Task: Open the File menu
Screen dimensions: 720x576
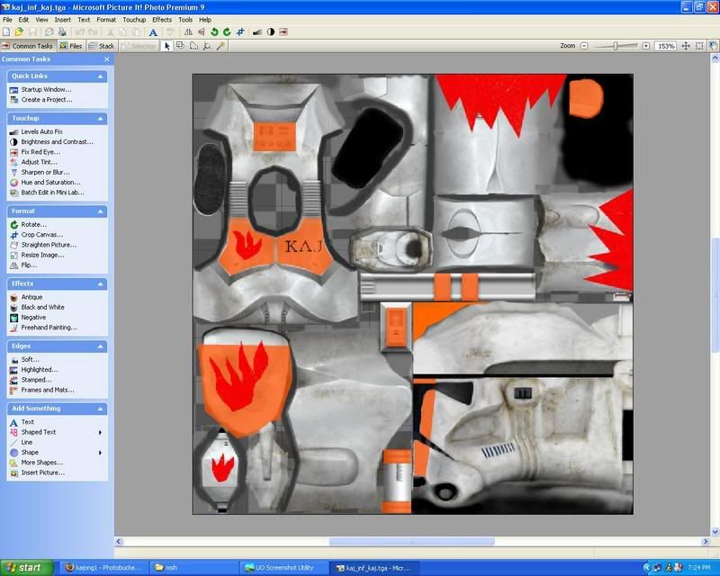Action: tap(7, 20)
